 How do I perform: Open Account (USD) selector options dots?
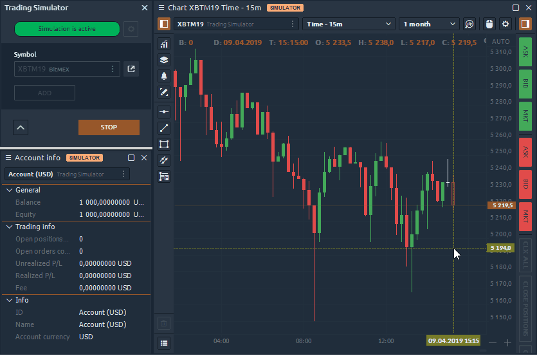[x=123, y=174]
